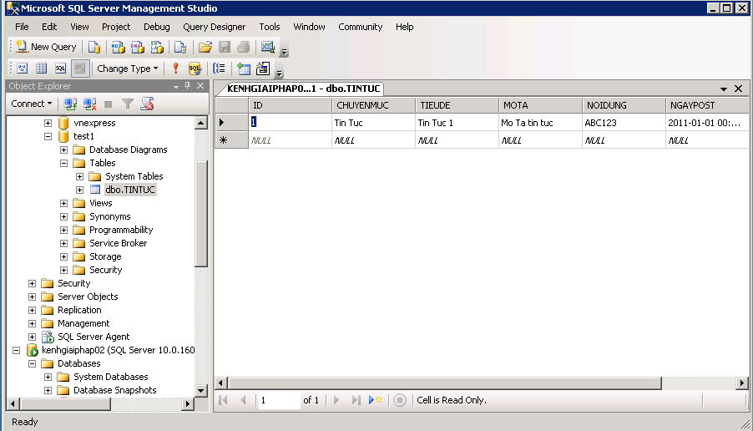The width and height of the screenshot is (753, 431).
Task: Show the Diagram Pane icon
Action: point(22,68)
